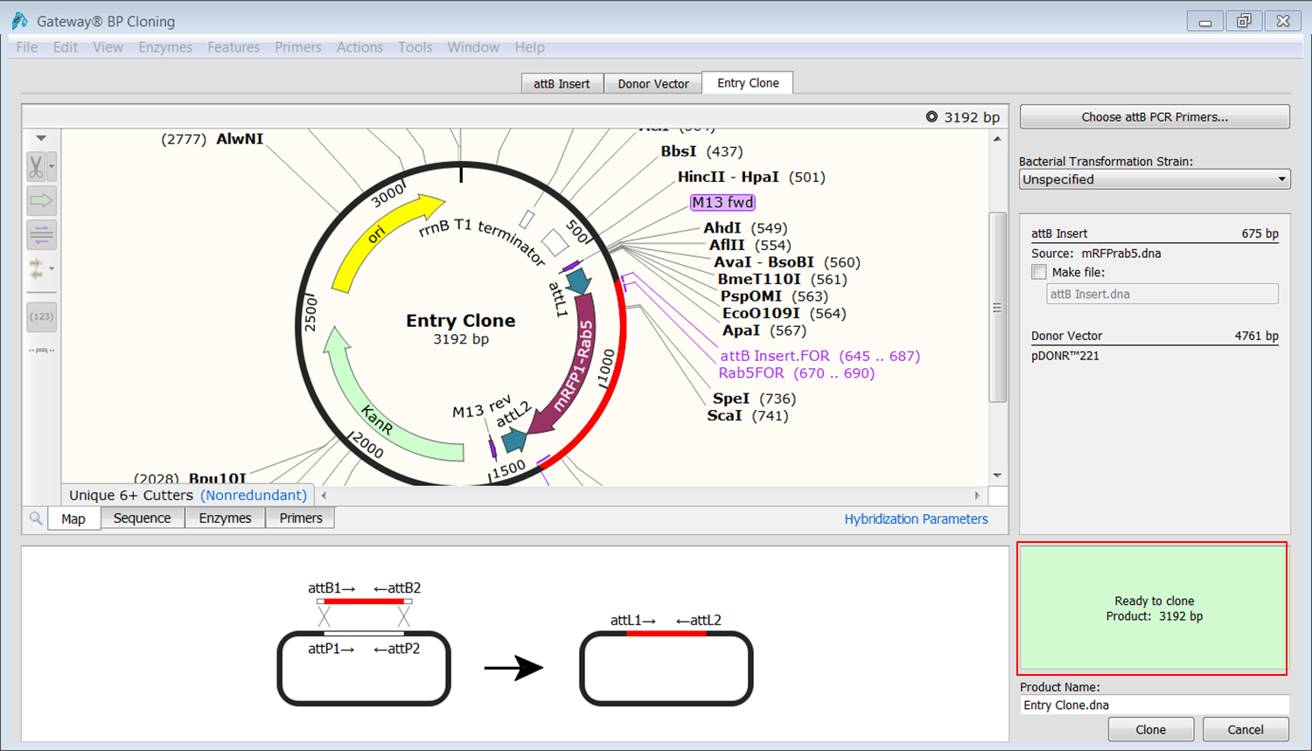Click horizontal scrollbar right arrow
The height and width of the screenshot is (751, 1312).
(977, 496)
